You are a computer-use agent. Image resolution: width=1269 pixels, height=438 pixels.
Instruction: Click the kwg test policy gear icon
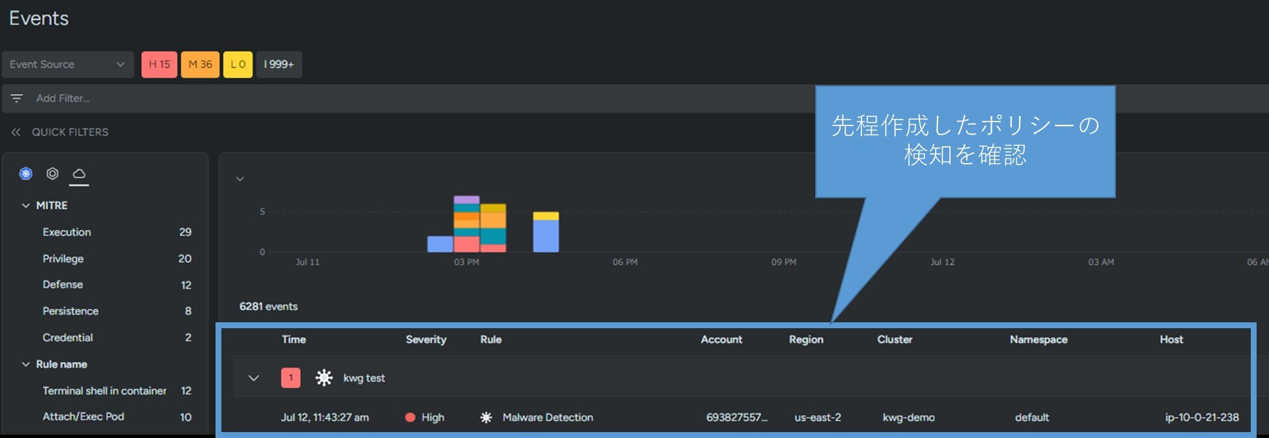[324, 378]
